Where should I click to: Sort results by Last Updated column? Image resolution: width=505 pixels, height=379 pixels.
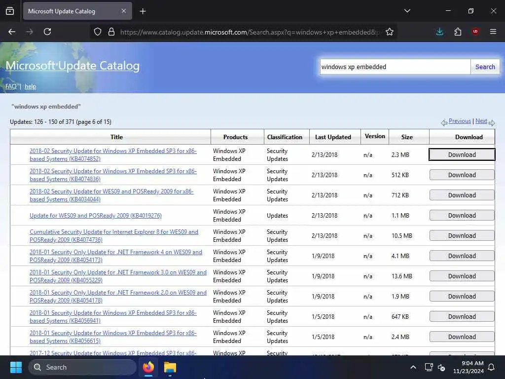click(x=333, y=137)
